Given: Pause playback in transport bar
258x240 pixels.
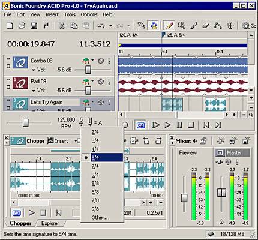Looking at the screenshot, I should 179,125.
